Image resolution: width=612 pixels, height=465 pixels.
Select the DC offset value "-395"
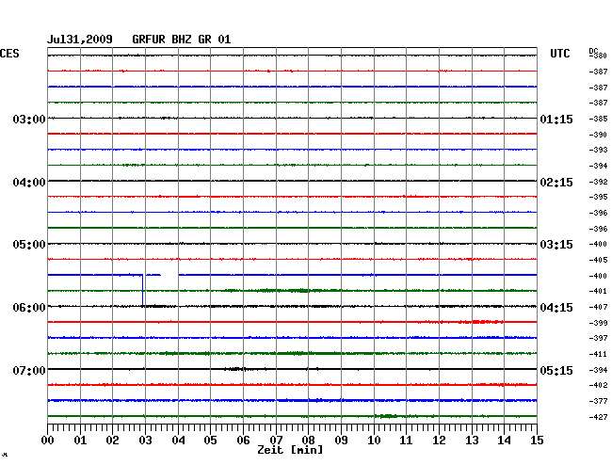point(598,197)
